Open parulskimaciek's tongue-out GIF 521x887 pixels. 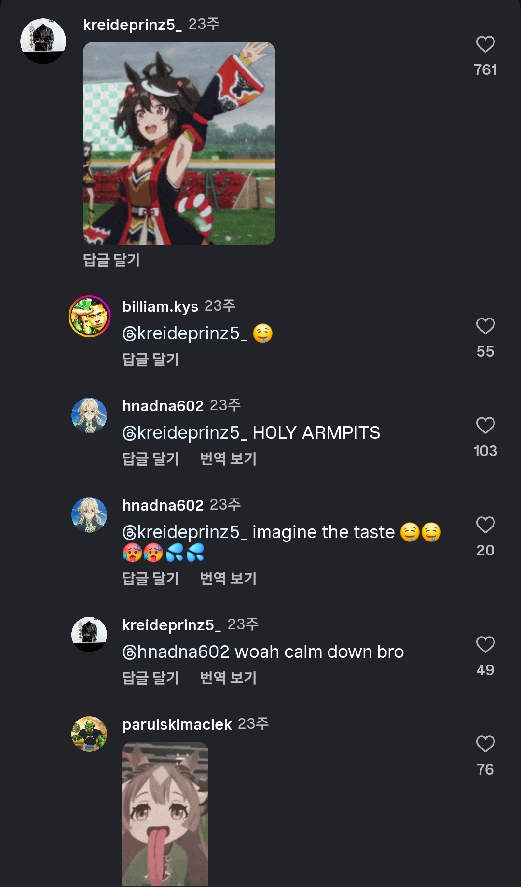[165, 814]
